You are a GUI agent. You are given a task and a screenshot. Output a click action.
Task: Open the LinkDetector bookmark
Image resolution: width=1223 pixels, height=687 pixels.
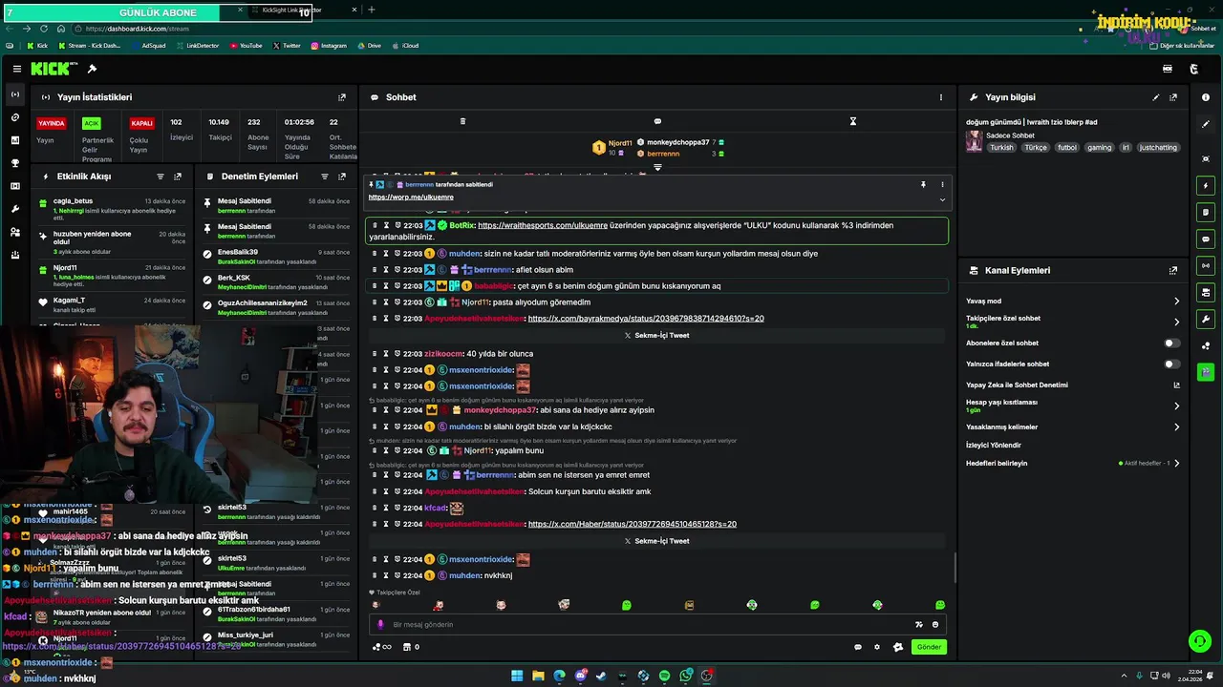click(197, 45)
